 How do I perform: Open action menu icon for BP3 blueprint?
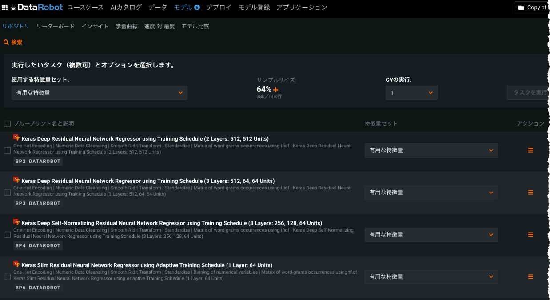pos(530,193)
